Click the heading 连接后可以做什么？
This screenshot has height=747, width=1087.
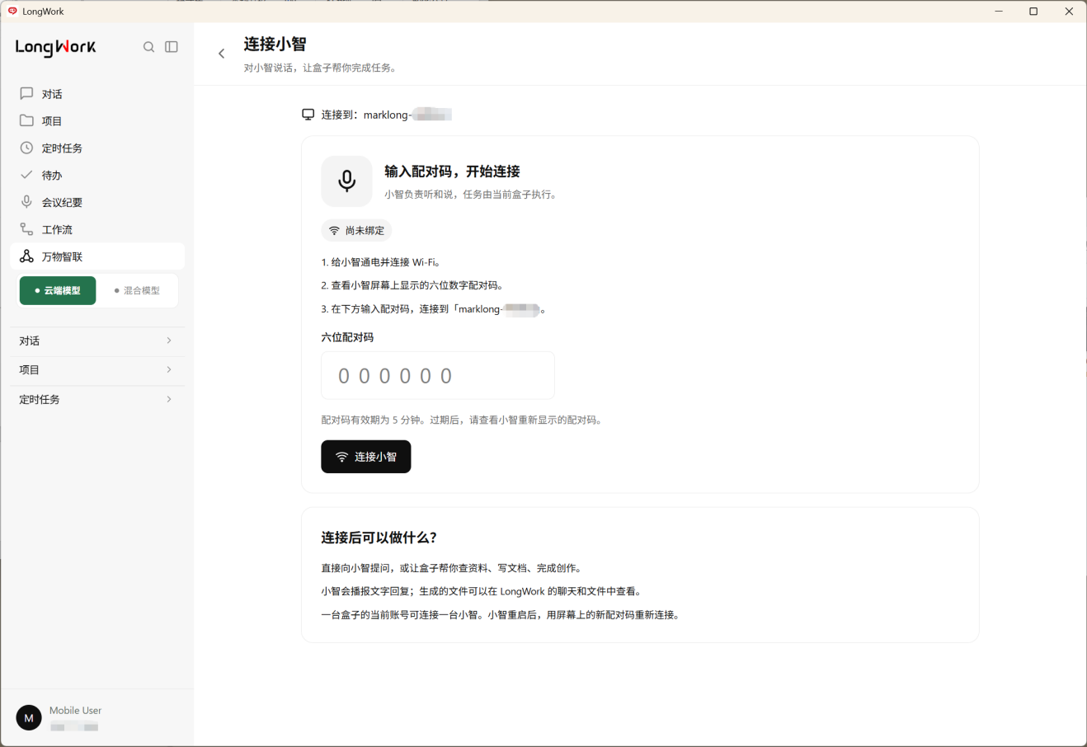[x=379, y=538]
